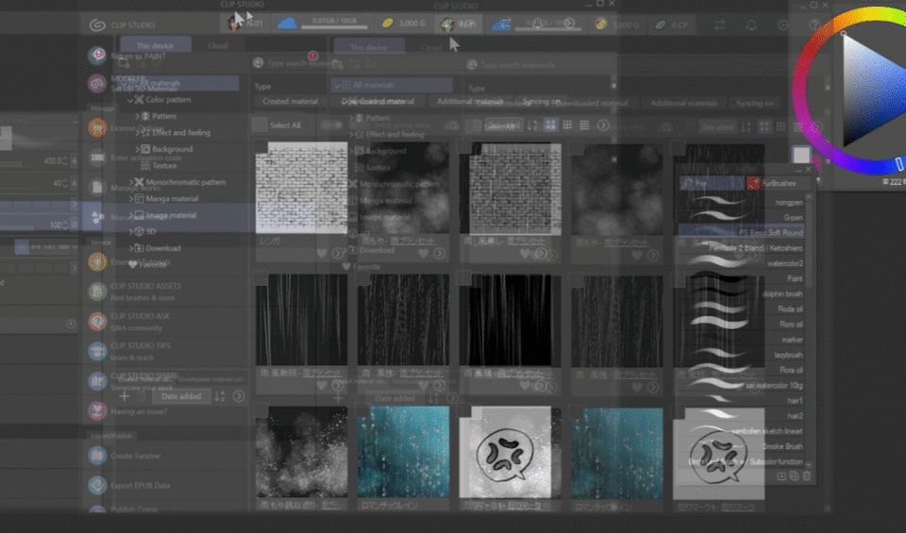This screenshot has width=906, height=533.
Task: Collapse the Color pattern tree node
Action: (x=130, y=99)
